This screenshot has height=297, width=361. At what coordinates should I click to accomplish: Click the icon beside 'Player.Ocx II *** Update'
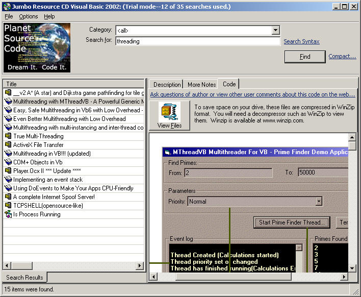pos(8,171)
